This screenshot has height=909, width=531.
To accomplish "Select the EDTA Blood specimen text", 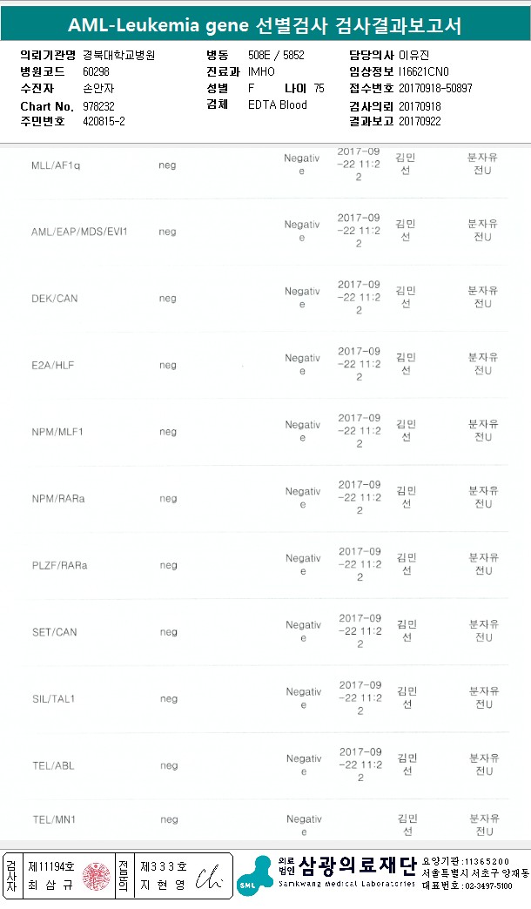I will click(x=278, y=104).
